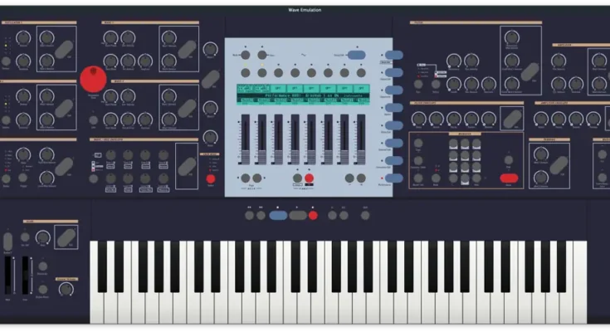Click the fast-forward transport button

point(261,216)
